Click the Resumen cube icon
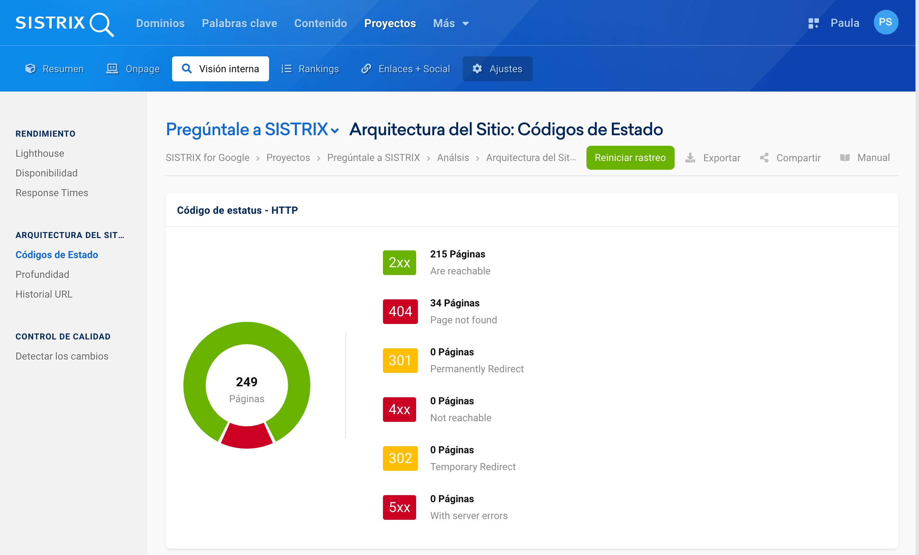 coord(30,69)
